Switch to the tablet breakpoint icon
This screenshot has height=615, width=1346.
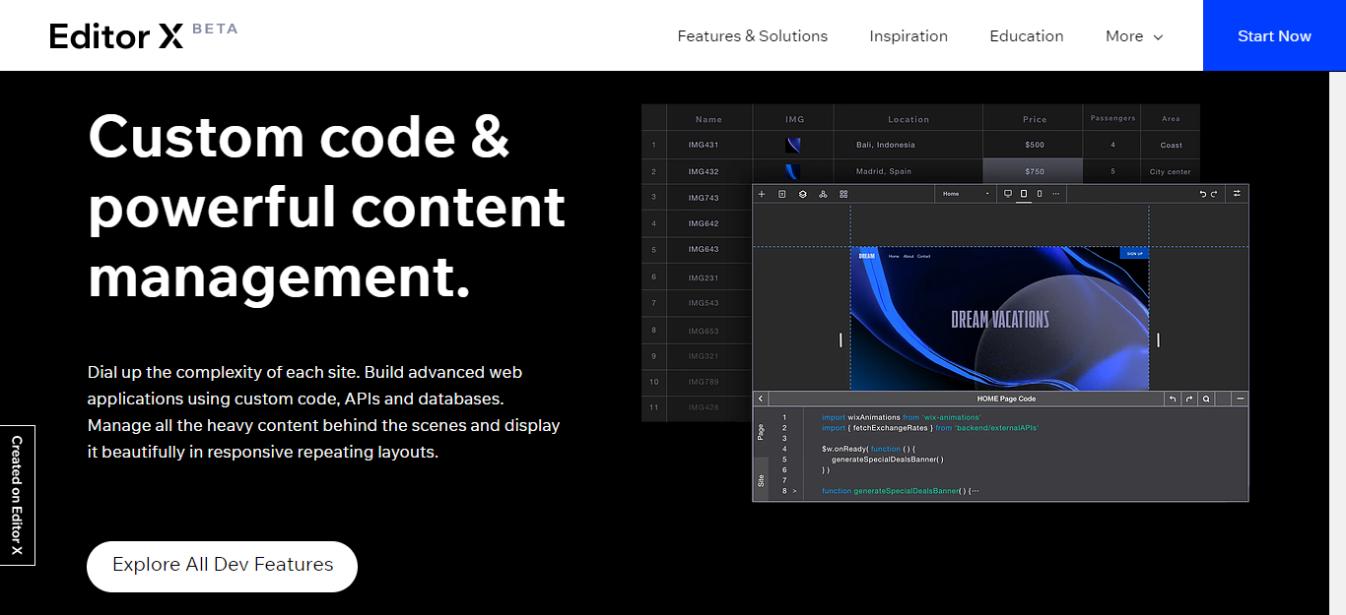(x=1024, y=194)
